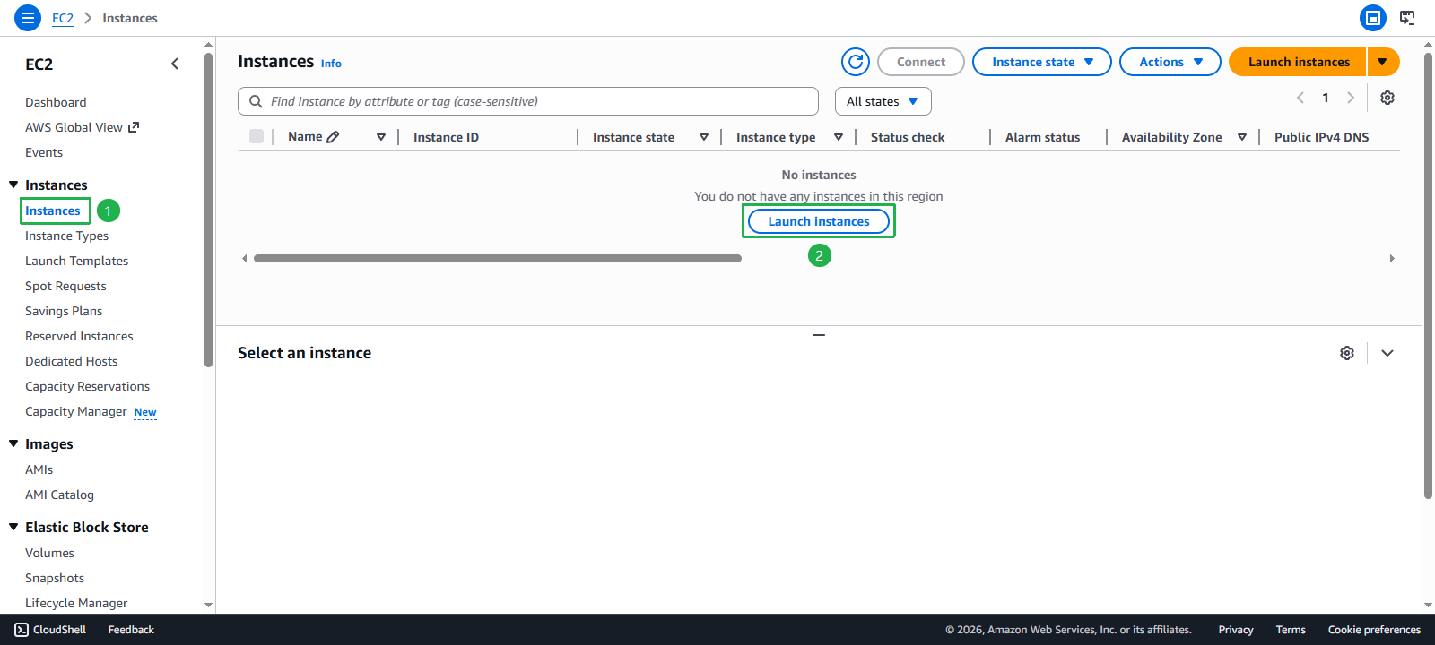This screenshot has width=1435, height=645.
Task: Open Events in the sidebar
Action: pyautogui.click(x=44, y=152)
